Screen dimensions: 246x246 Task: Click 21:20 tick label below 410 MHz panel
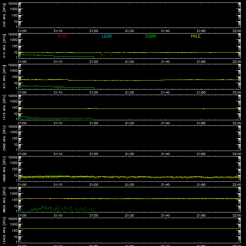94,62
